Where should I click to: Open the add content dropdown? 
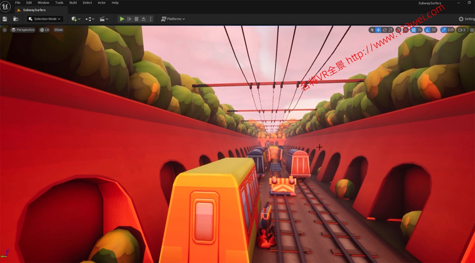(76, 19)
